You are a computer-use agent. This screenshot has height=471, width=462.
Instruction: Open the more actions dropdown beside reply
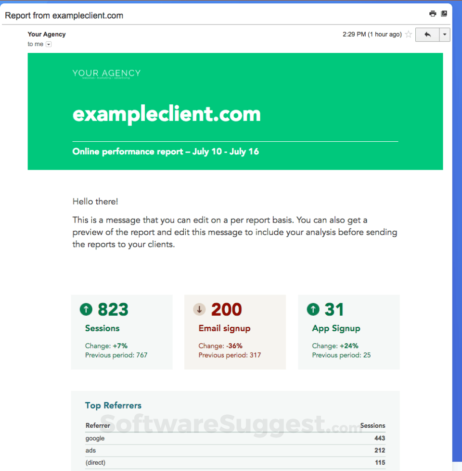[x=445, y=35]
